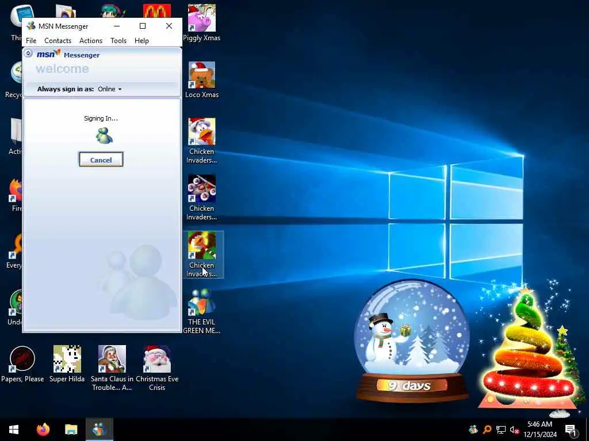Image resolution: width=589 pixels, height=441 pixels.
Task: Open the Windows Start menu
Action: [x=14, y=430]
